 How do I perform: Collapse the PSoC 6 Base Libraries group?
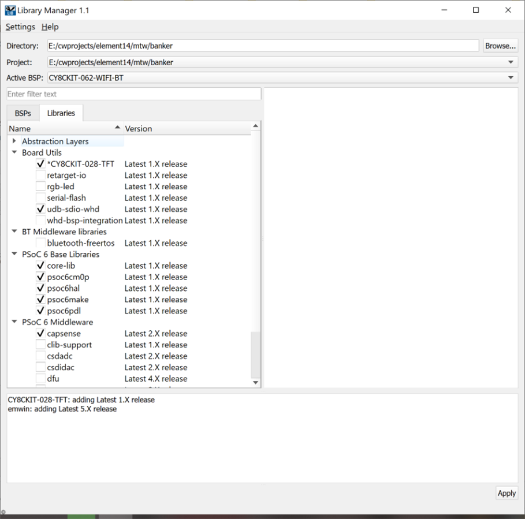14,254
